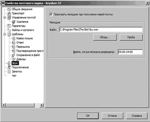Click the Общие сведения icon in tree

tap(9, 9)
